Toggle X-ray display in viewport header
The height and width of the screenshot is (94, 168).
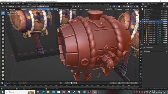tap(124, 7)
